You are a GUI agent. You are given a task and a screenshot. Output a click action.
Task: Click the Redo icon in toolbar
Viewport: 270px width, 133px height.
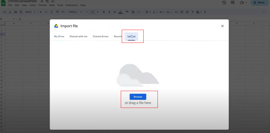[10, 12]
